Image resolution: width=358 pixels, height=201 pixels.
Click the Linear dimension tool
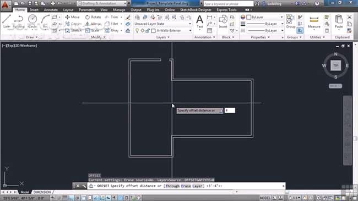click(x=209, y=18)
